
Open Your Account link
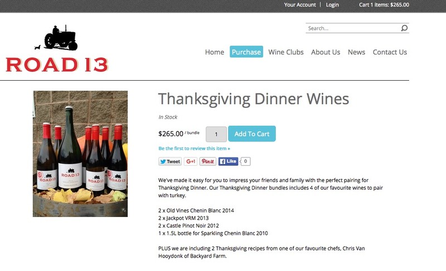pos(300,5)
